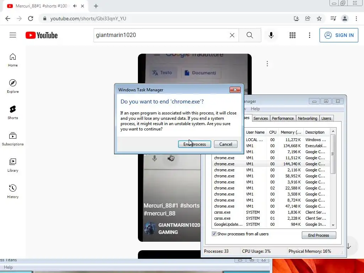Activate voice search microphone
Image resolution: width=364 pixels, height=273 pixels.
pyautogui.click(x=271, y=35)
